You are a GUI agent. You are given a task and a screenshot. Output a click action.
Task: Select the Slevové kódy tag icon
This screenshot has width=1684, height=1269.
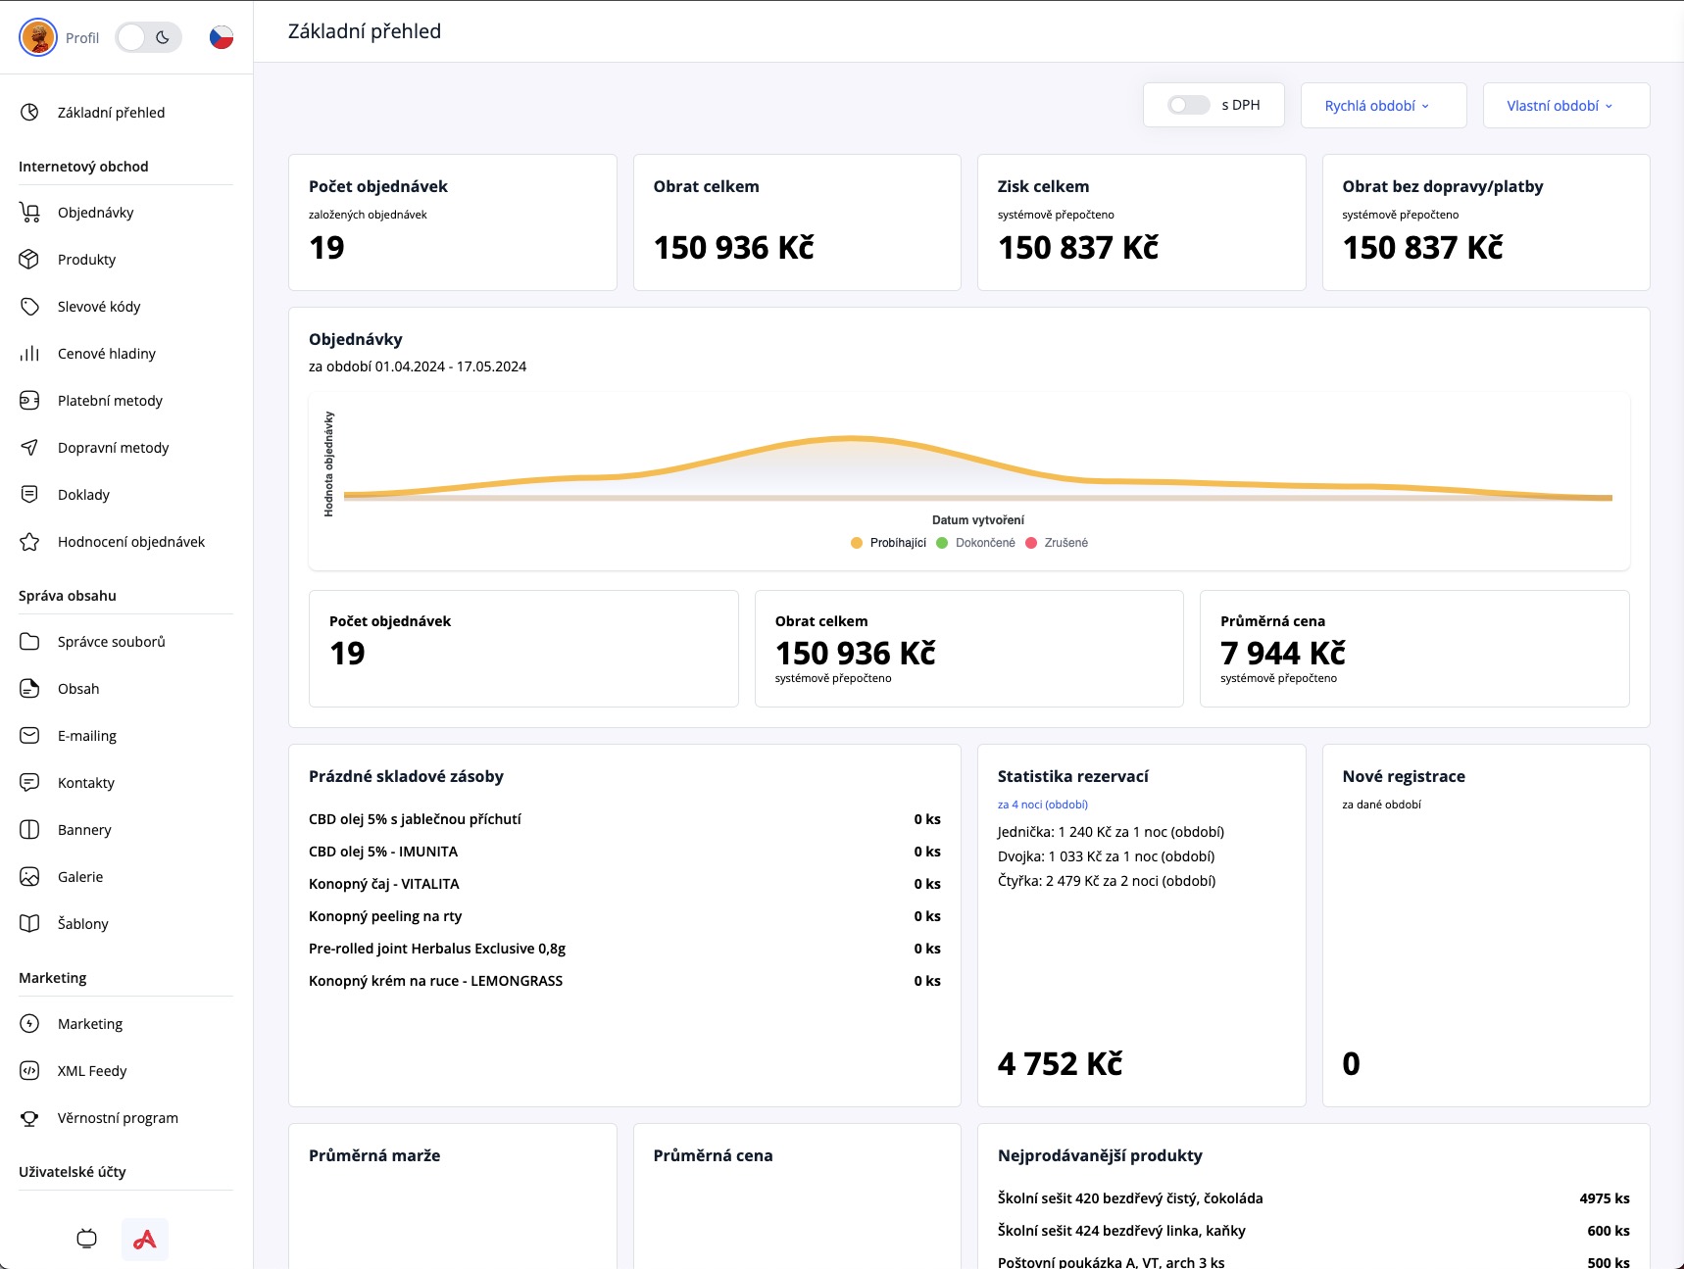click(x=29, y=307)
